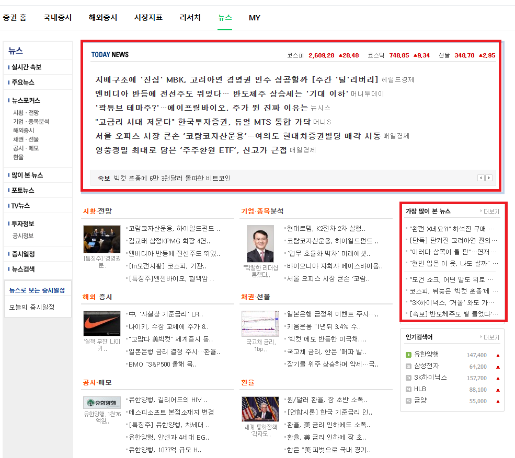The image size is (515, 458).
Task: Open 뉴스검색 sidebar link
Action: pos(23,269)
